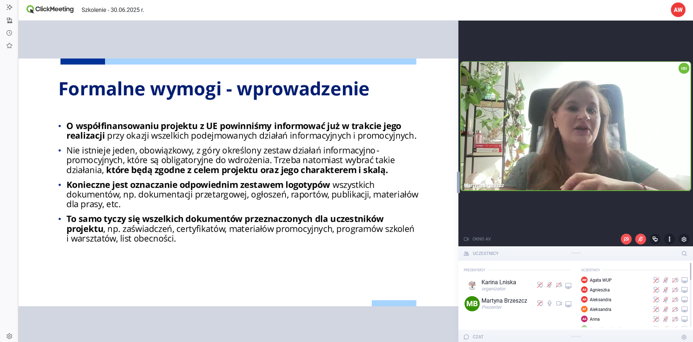Click the top sparkle icon in left sidebar
The height and width of the screenshot is (342, 693).
pos(9,7)
